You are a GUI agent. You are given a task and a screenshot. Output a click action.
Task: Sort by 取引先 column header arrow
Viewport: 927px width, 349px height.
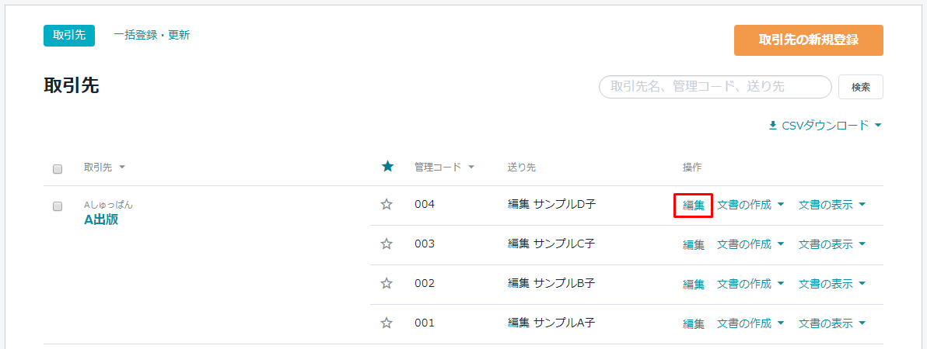122,168
